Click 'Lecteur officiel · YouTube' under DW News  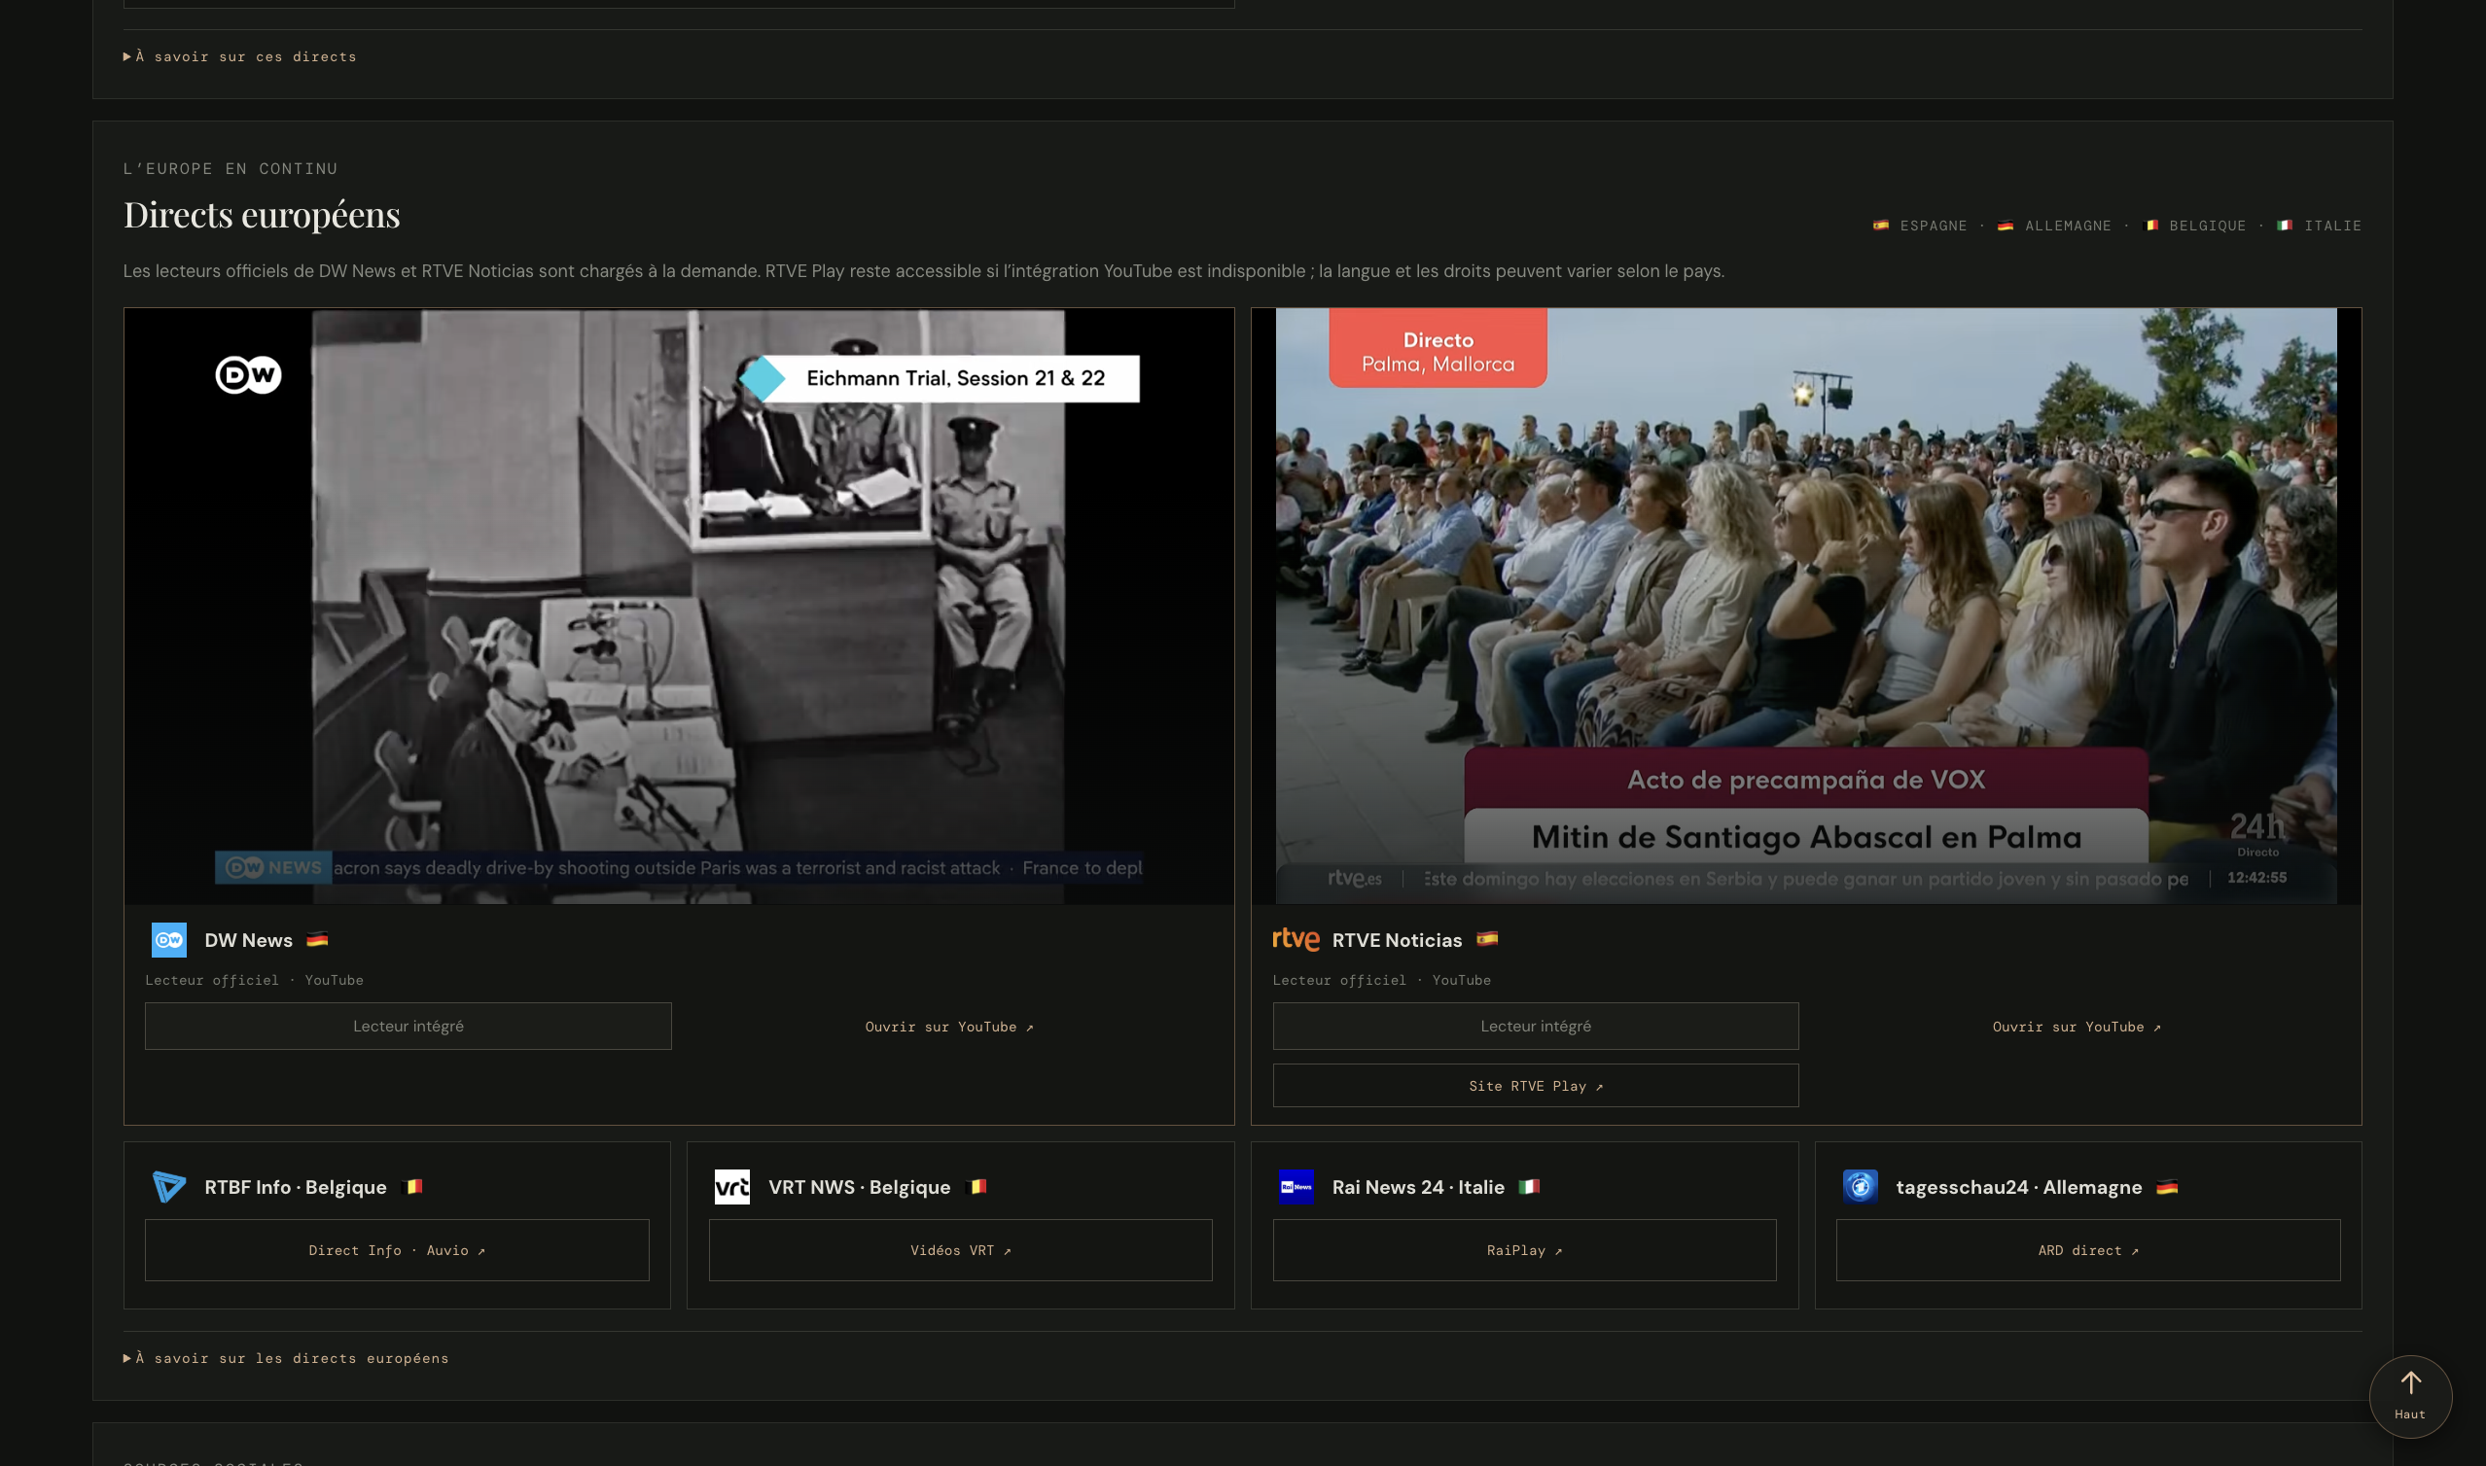pos(254,980)
